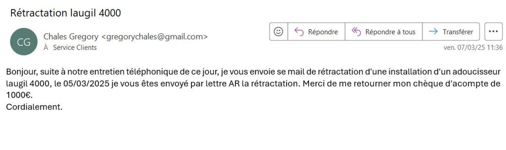
Task: Open the more actions ellipsis menu
Action: click(493, 32)
